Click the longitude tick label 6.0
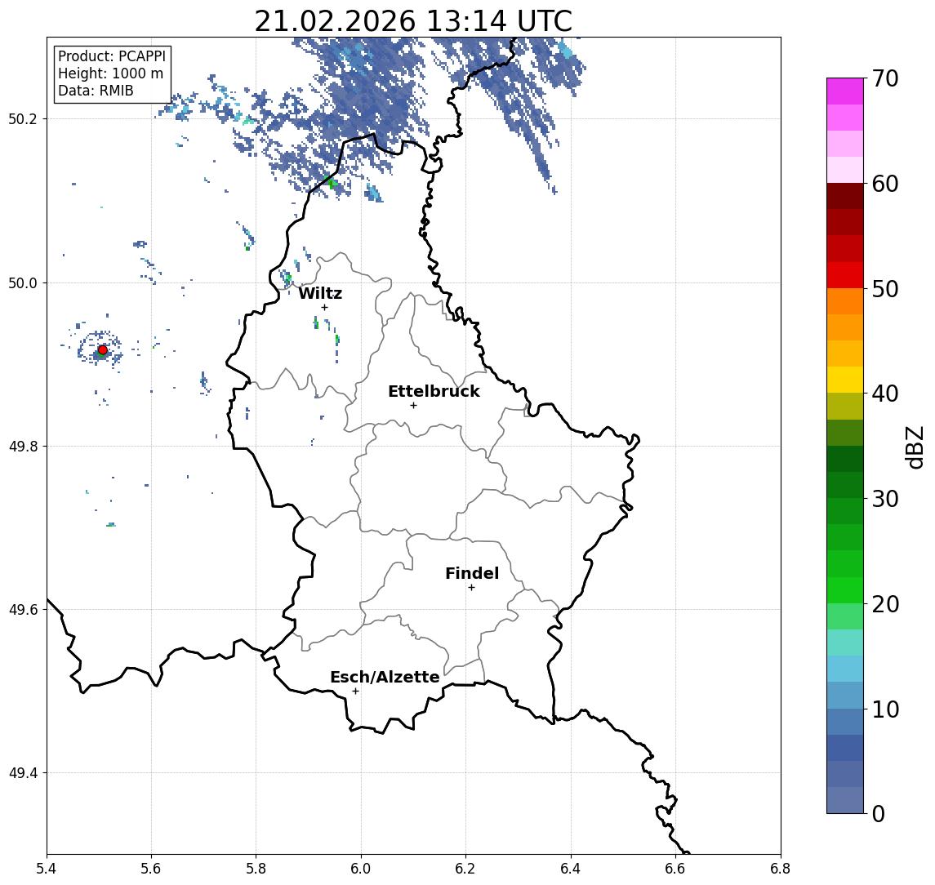The height and width of the screenshot is (885, 935). tap(361, 869)
